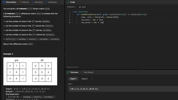Click the onesRow bullet point text
The height and width of the screenshot is (100, 178).
28,21
